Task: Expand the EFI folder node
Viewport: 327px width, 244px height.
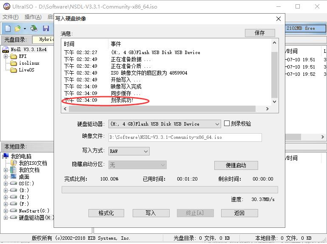Action: pyautogui.click(x=6, y=56)
